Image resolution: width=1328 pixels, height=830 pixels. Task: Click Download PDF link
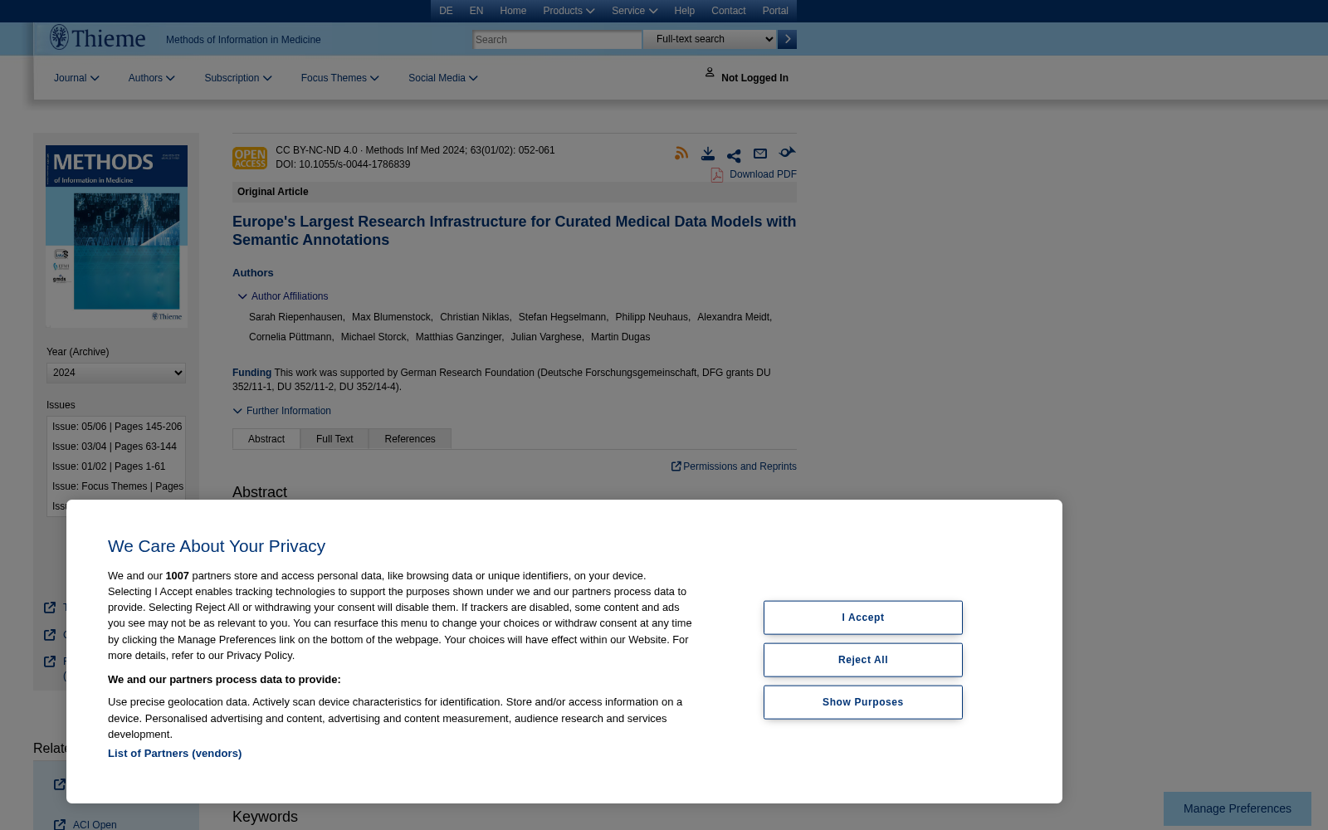pos(763,174)
